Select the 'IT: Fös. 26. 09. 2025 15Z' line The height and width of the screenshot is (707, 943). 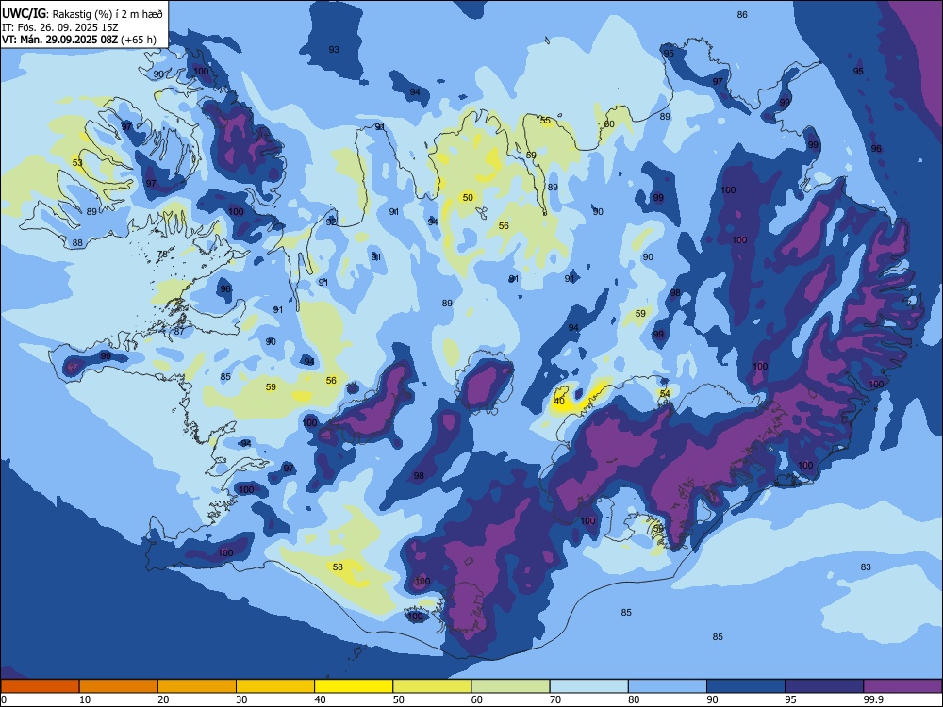60,27
